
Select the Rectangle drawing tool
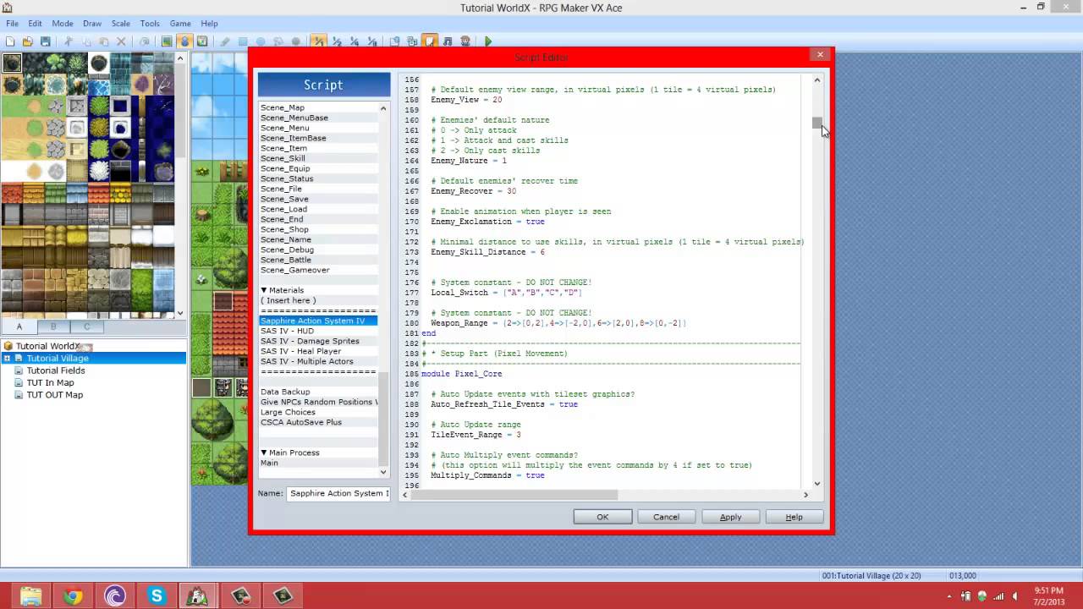pyautogui.click(x=243, y=41)
